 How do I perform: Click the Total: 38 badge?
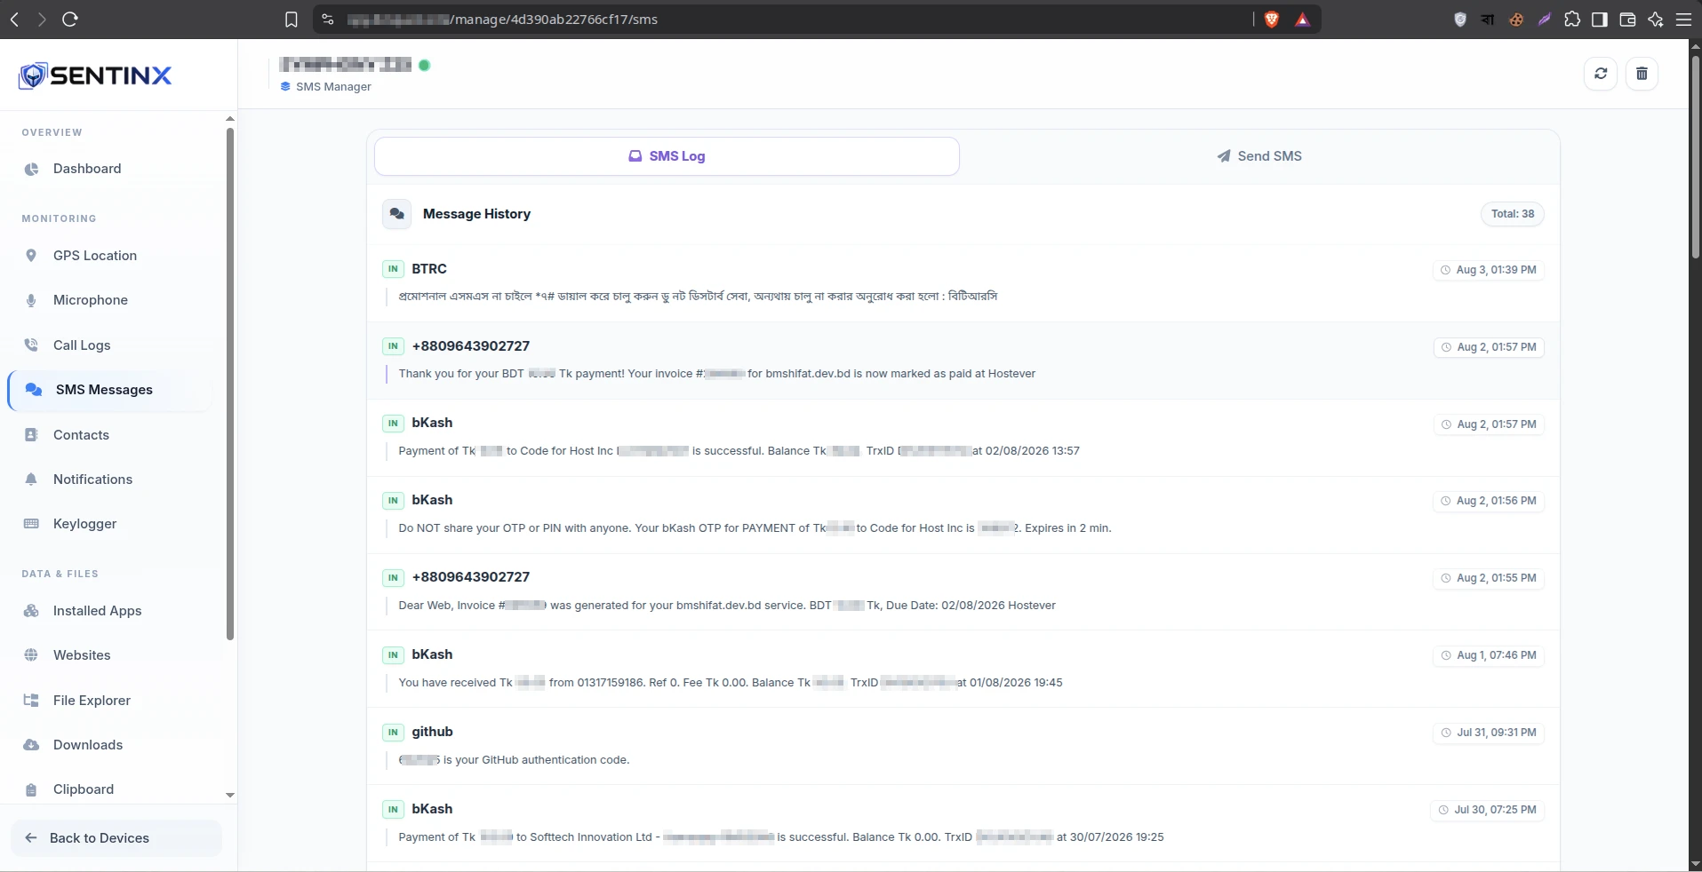click(x=1513, y=214)
